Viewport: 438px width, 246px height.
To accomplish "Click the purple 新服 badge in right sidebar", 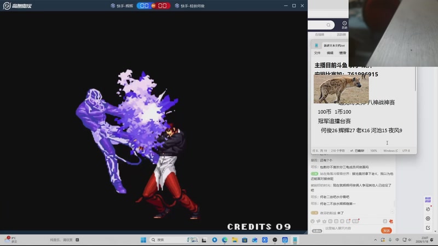I will [x=428, y=200].
